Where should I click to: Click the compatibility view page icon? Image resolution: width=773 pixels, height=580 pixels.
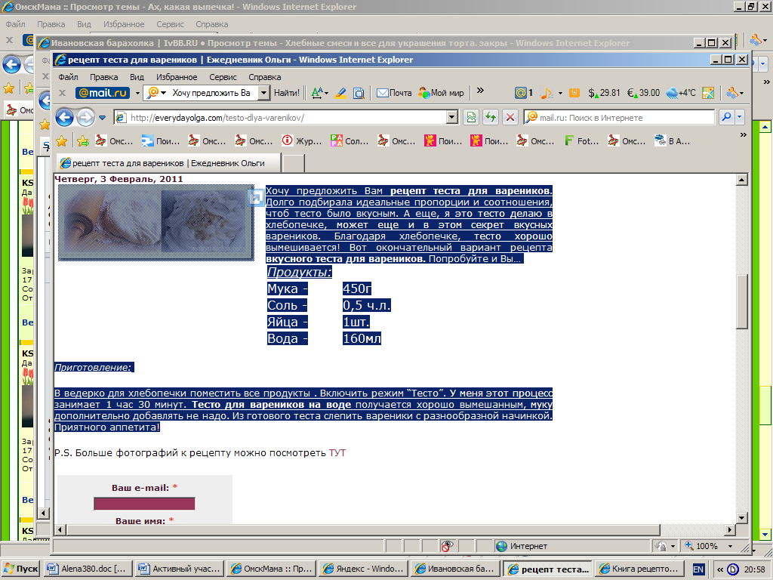pos(471,117)
